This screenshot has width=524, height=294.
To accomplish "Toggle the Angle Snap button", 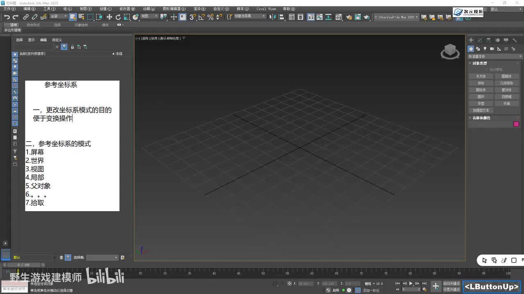I will tap(201, 17).
